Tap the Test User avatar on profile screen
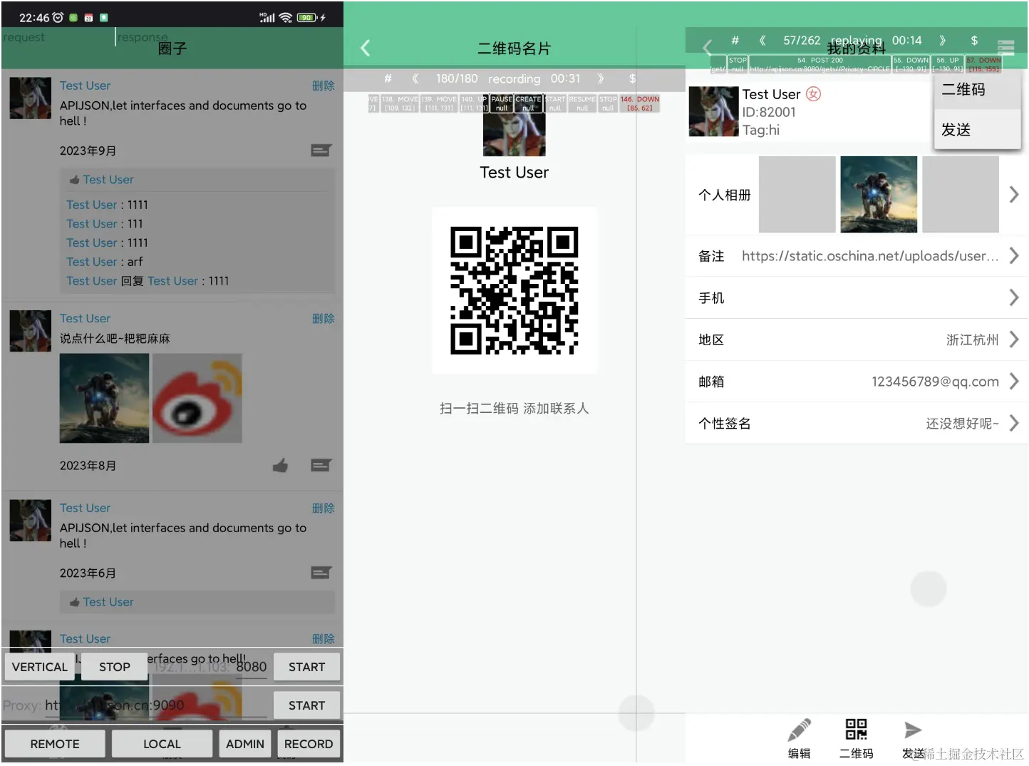Screen dimensions: 1029x766 [713, 112]
